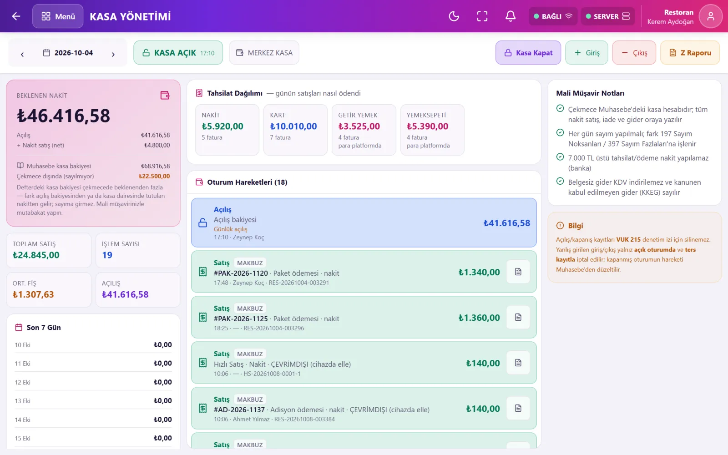728x455 pixels.
Task: Select the GETİR YEMEK payment card
Action: 364,130
